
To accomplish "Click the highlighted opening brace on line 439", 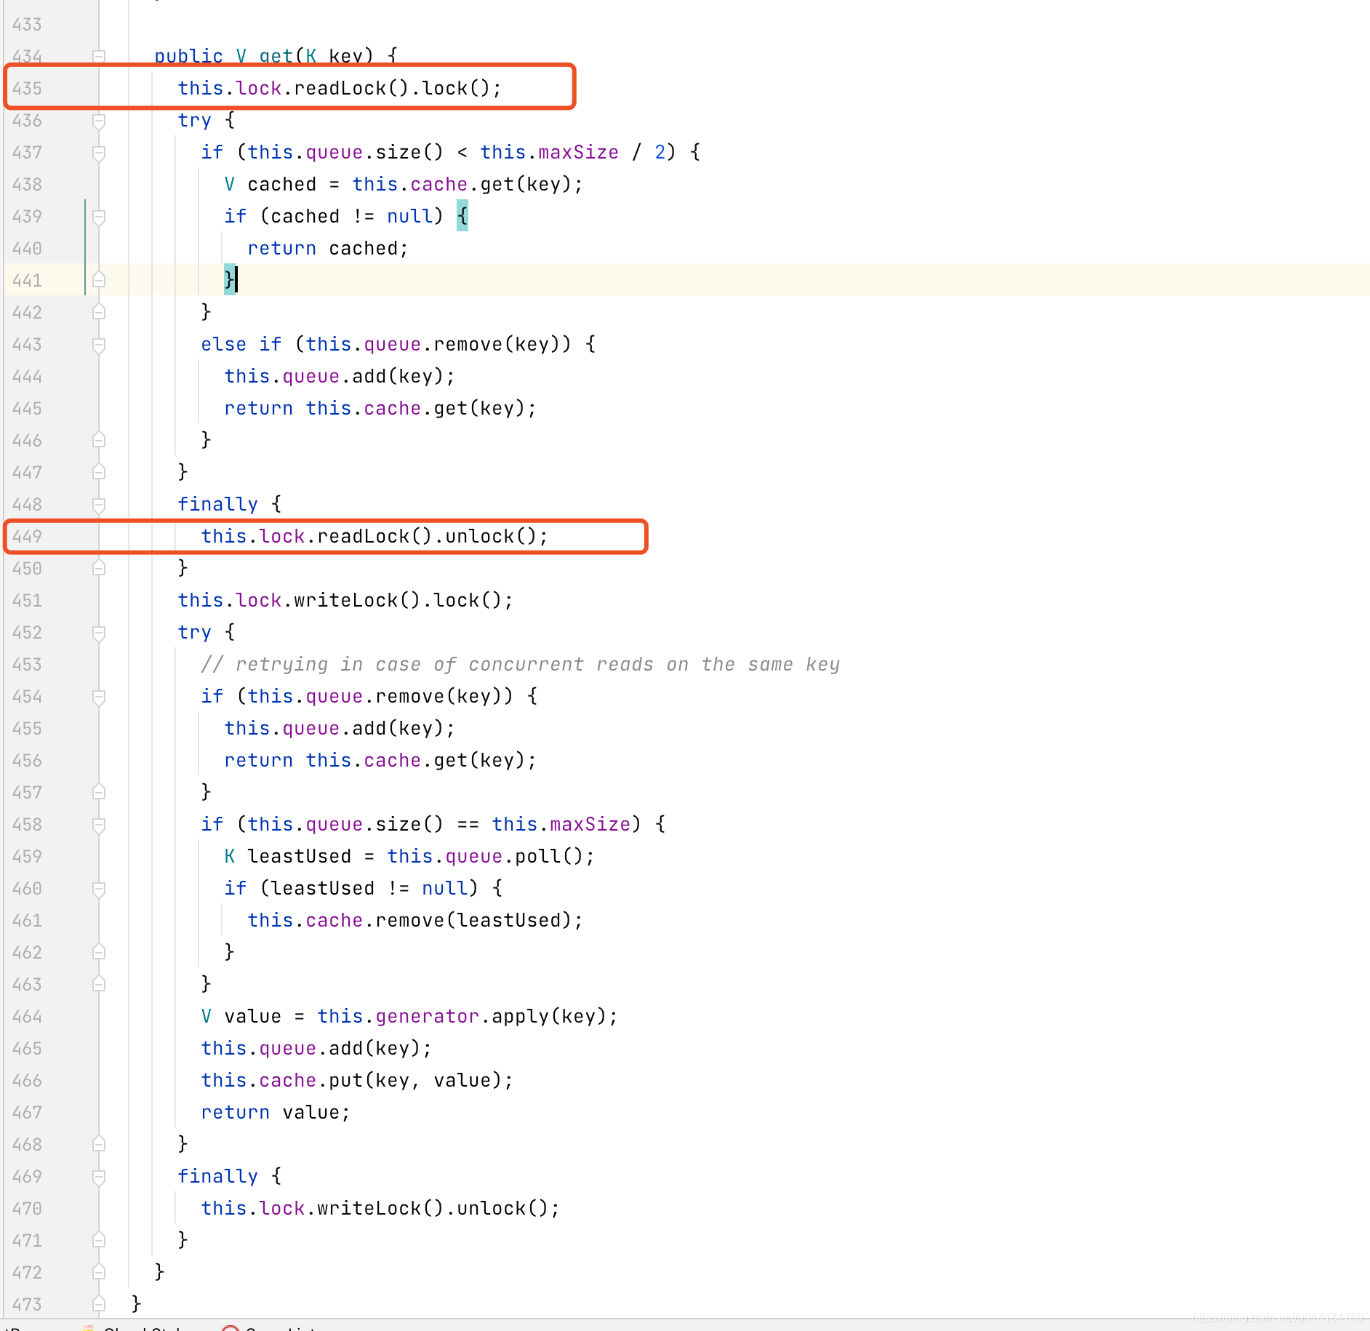I will pos(462,216).
